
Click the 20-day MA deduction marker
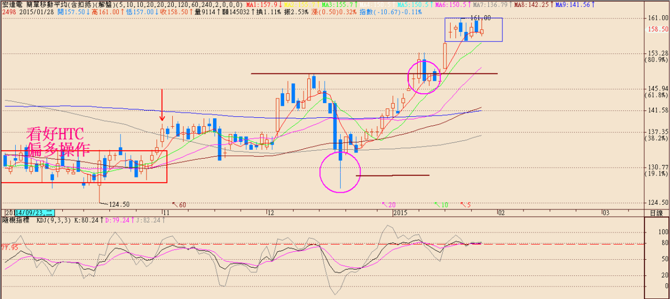click(388, 205)
